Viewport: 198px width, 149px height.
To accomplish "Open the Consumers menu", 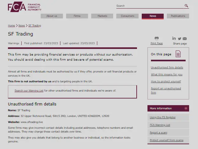I will (127, 16).
